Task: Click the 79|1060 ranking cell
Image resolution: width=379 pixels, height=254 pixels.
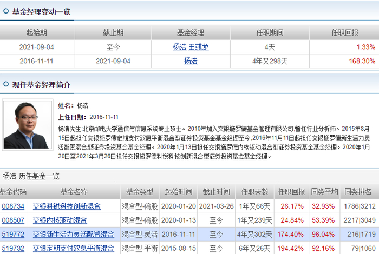Action: (x=363, y=248)
